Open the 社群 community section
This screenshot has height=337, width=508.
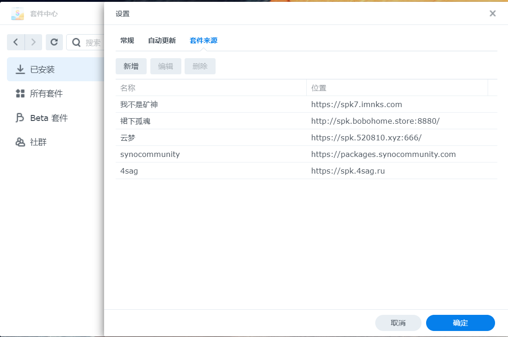[38, 142]
